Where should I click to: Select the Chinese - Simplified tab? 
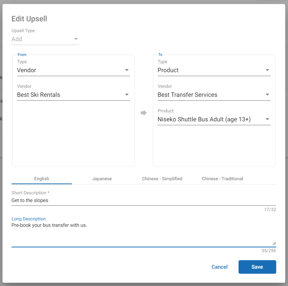[x=162, y=179]
